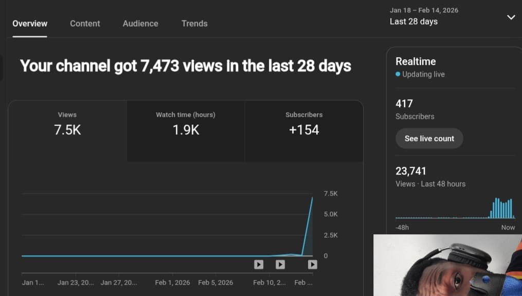Click the Overview tab
This screenshot has height=296, width=522.
tap(30, 24)
